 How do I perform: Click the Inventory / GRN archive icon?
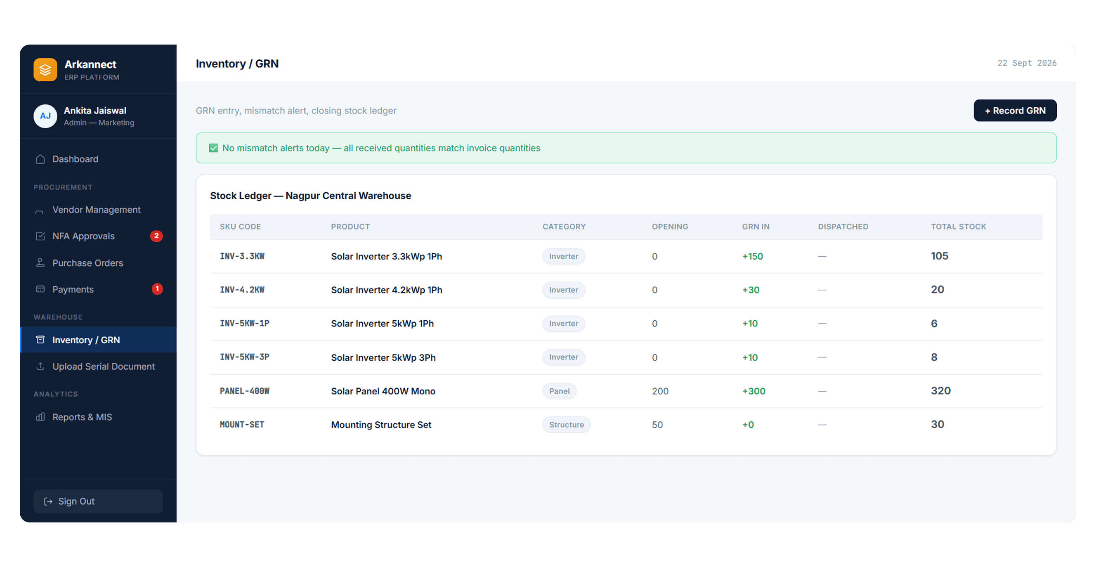pyautogui.click(x=40, y=340)
